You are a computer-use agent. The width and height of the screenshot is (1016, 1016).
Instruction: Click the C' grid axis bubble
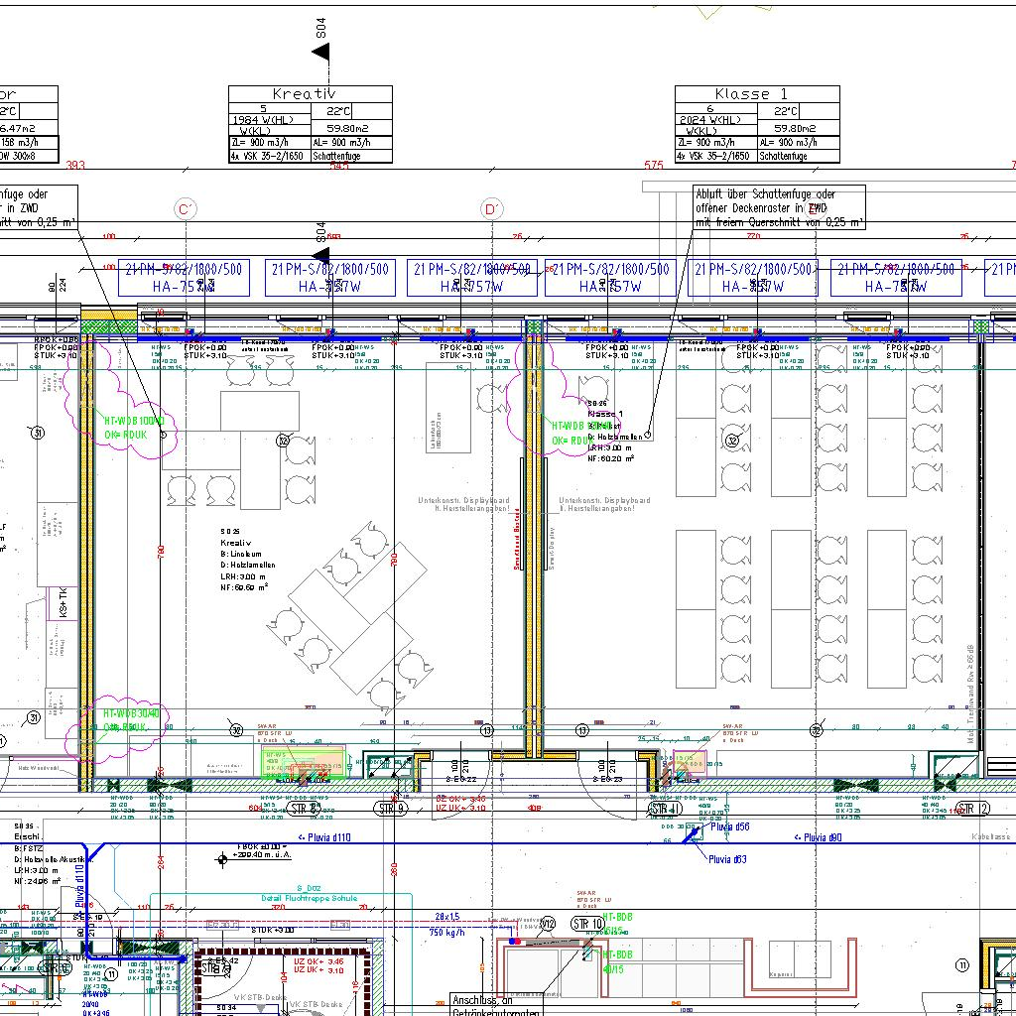(186, 209)
